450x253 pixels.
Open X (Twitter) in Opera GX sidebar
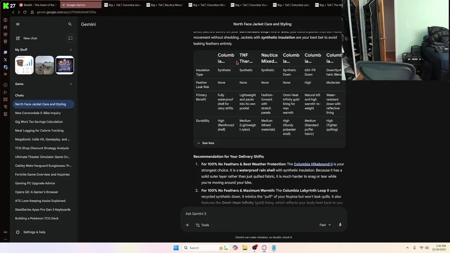[x=5, y=60]
